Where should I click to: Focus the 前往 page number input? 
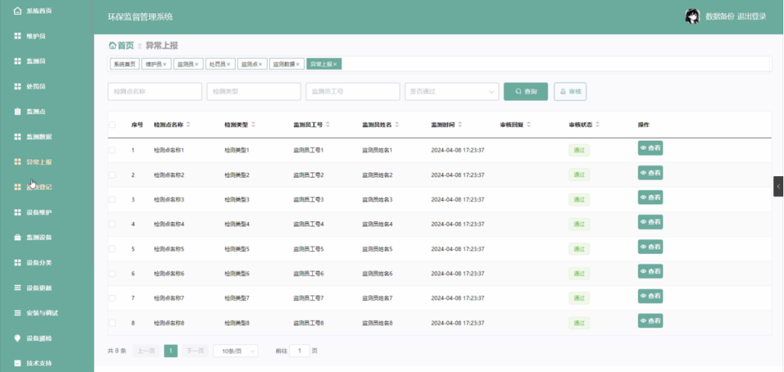click(299, 351)
